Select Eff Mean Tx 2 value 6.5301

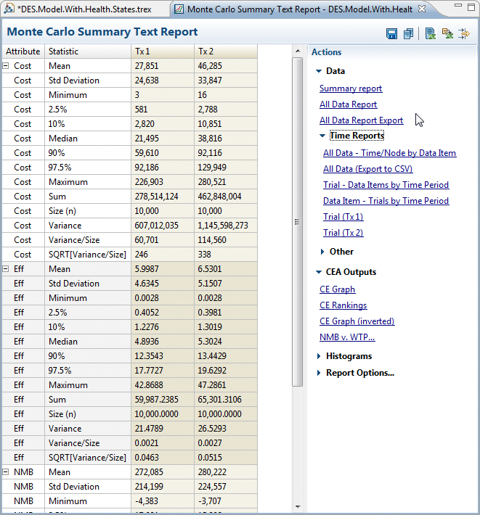226,269
